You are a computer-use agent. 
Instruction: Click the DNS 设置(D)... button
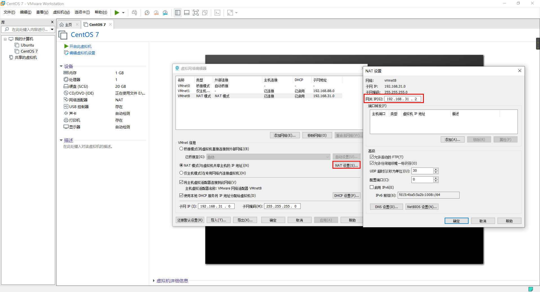click(x=386, y=207)
